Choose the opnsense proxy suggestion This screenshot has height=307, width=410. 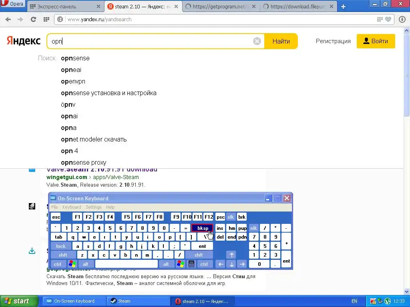[83, 163]
